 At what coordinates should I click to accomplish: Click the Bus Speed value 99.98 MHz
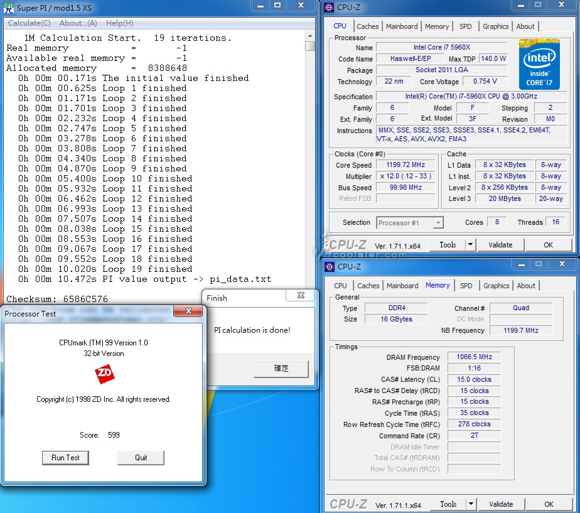[x=405, y=187]
